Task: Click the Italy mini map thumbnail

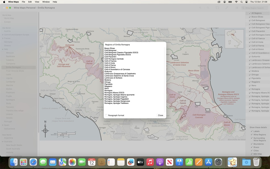Action: (234, 39)
